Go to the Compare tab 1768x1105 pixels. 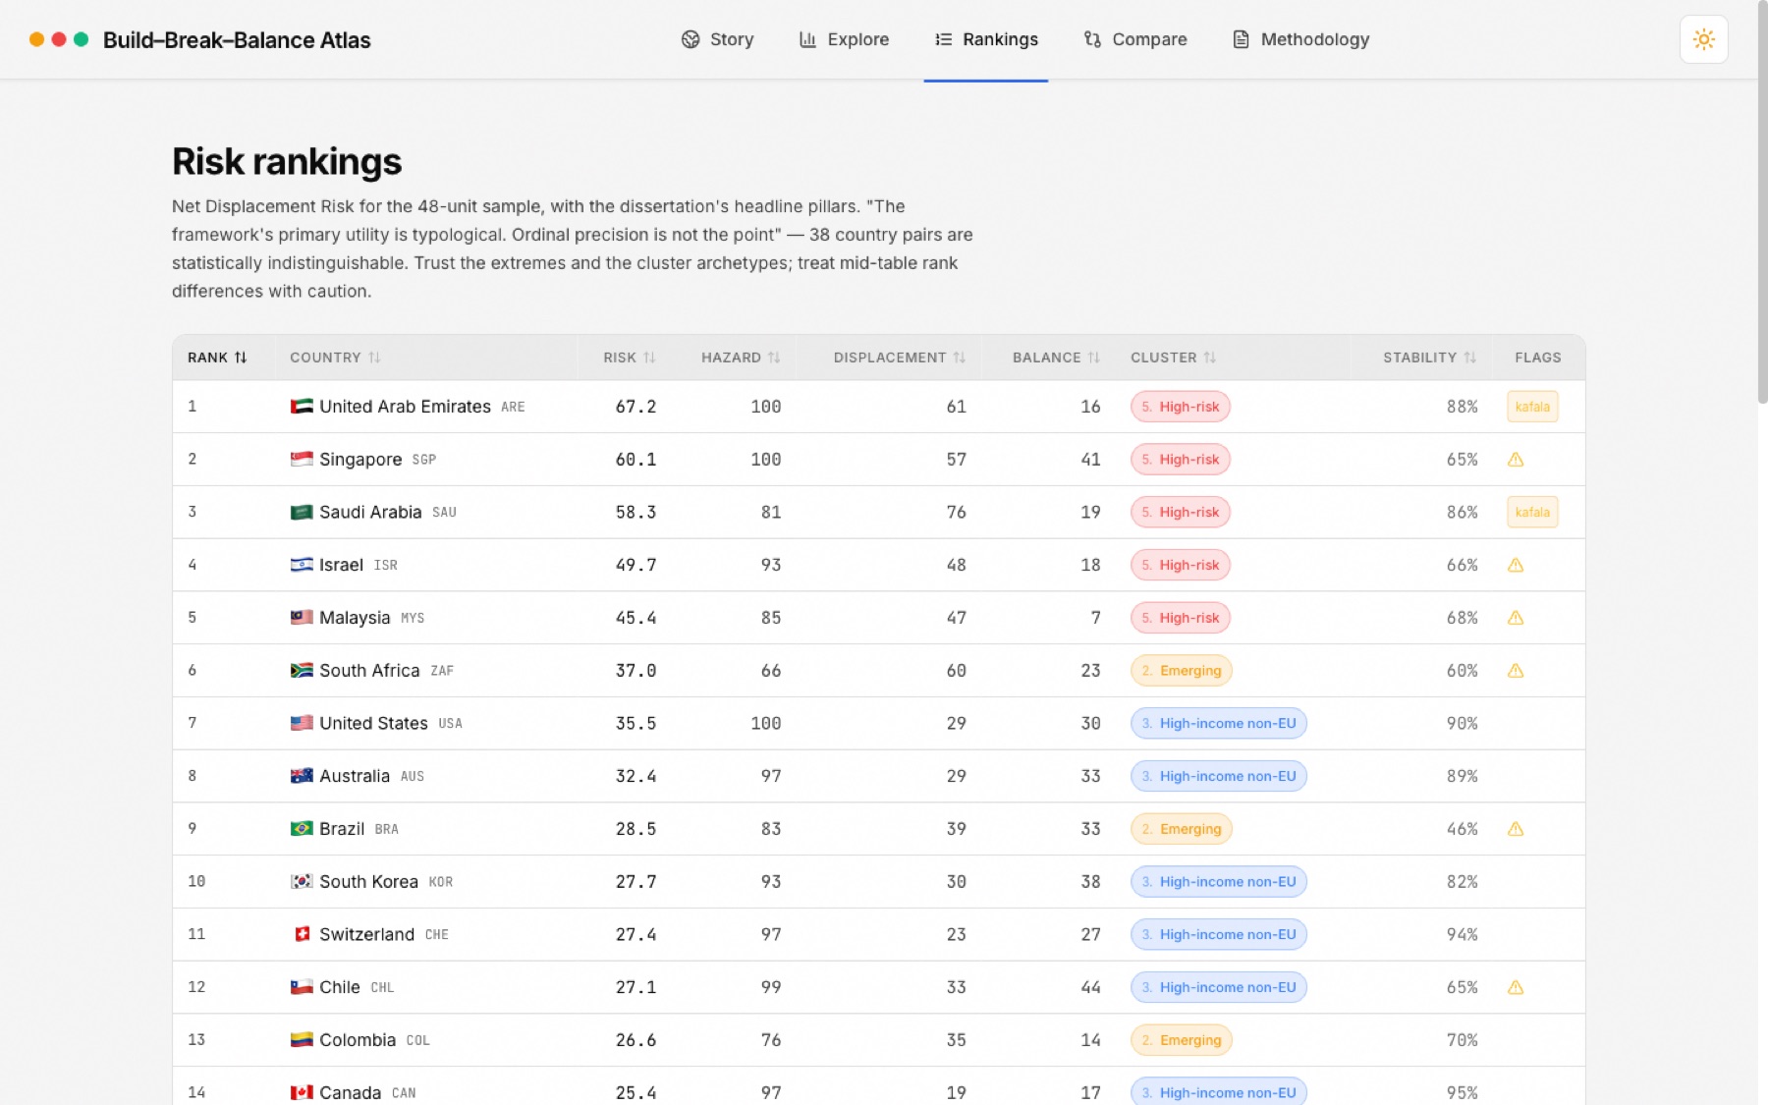click(x=1135, y=39)
